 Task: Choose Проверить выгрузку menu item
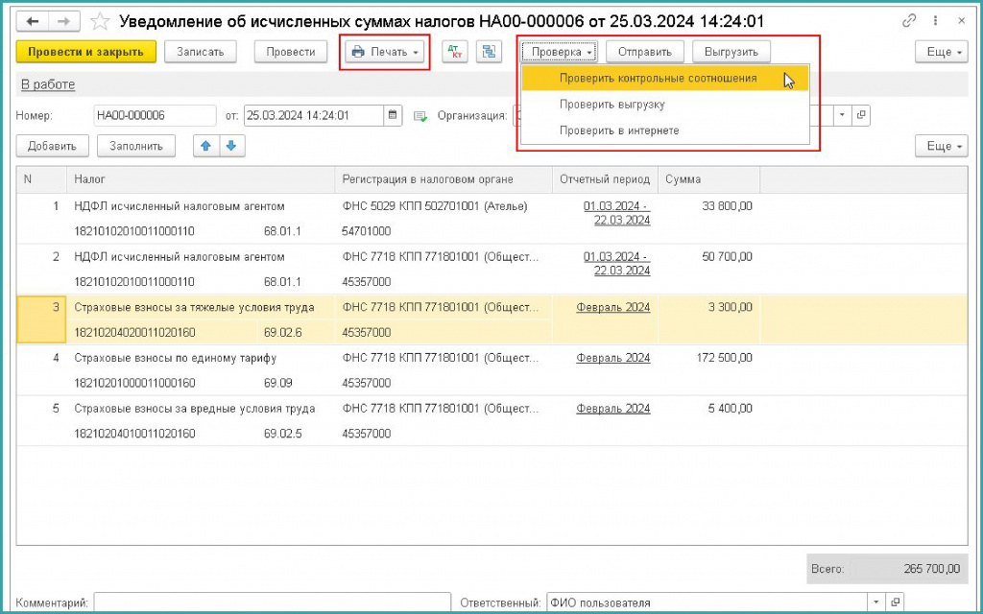click(x=664, y=105)
